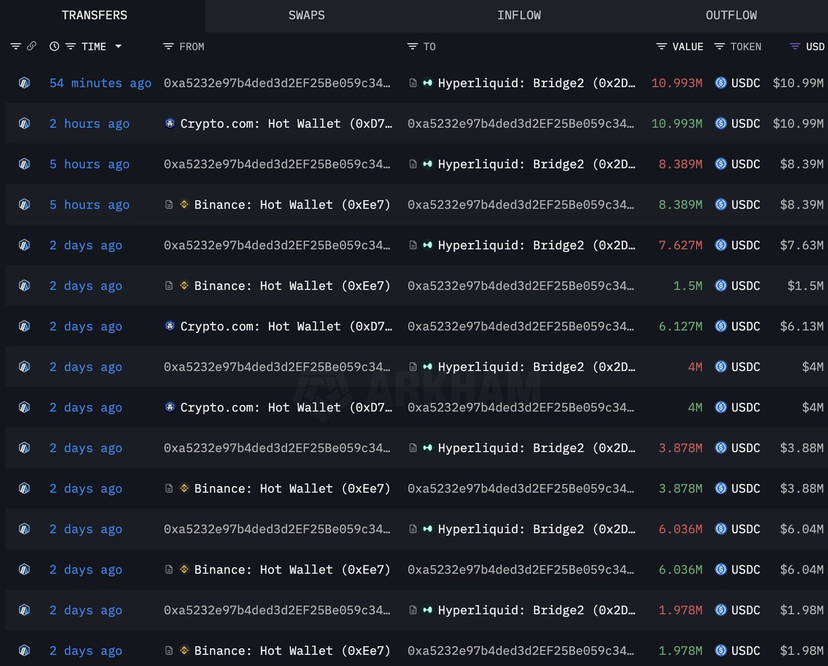Click USDC token icon in 54 minutes row

tap(721, 83)
